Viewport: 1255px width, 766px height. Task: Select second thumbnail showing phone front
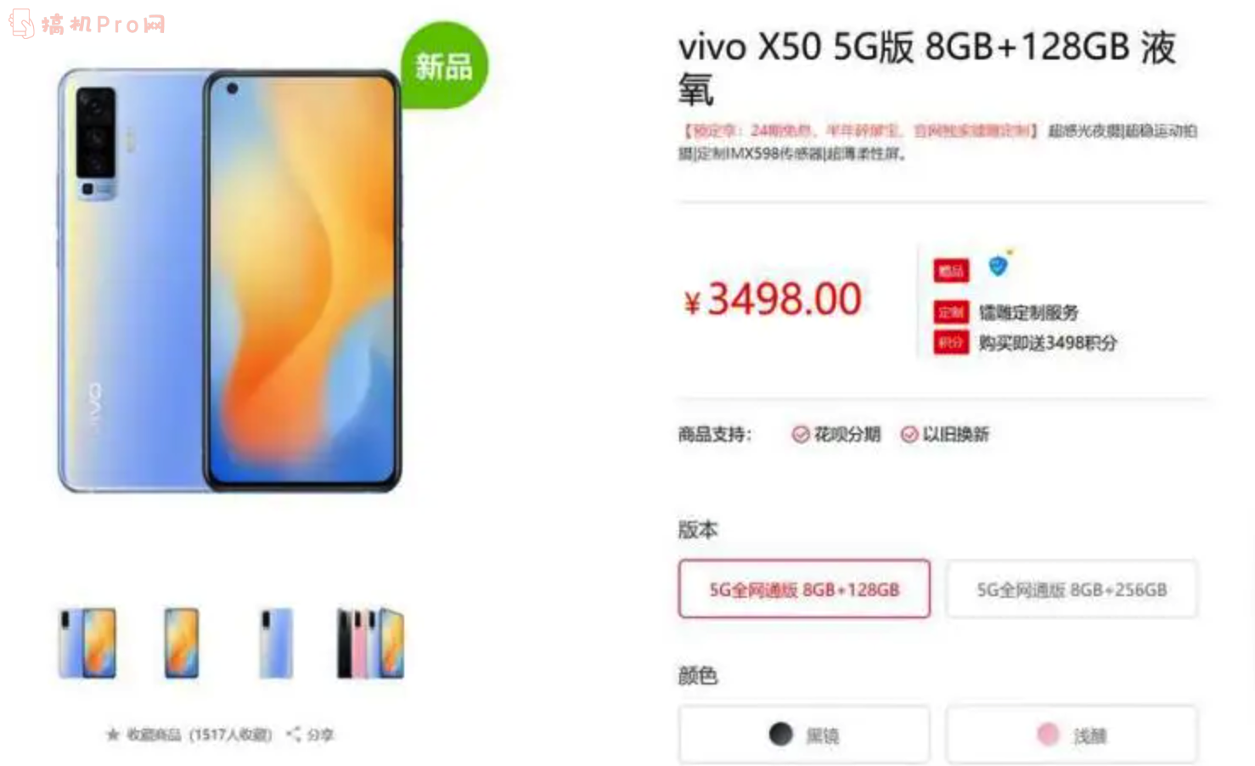point(182,642)
